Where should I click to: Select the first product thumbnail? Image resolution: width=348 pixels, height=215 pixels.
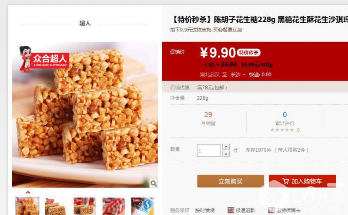(27, 206)
